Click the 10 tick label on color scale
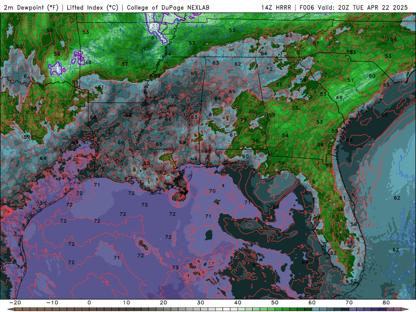416x312 pixels. pyautogui.click(x=126, y=303)
